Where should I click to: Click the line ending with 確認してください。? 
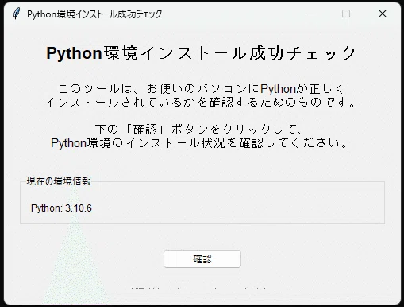coord(200,143)
